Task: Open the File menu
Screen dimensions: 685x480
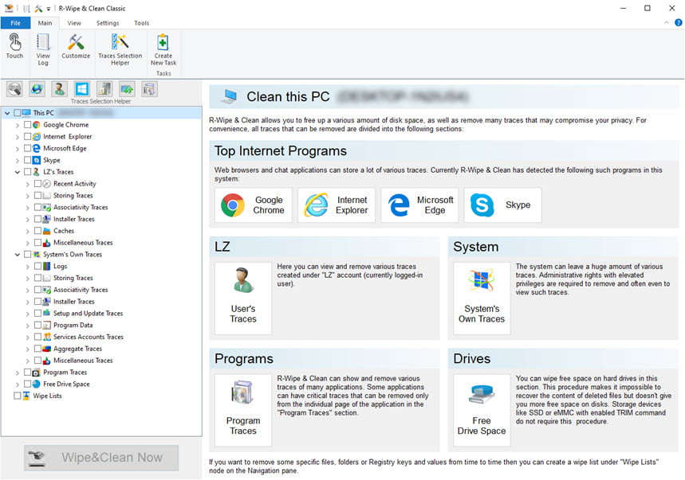Action: [16, 23]
